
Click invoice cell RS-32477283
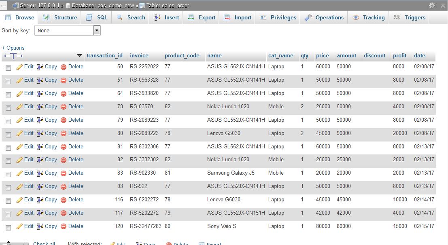(145, 226)
